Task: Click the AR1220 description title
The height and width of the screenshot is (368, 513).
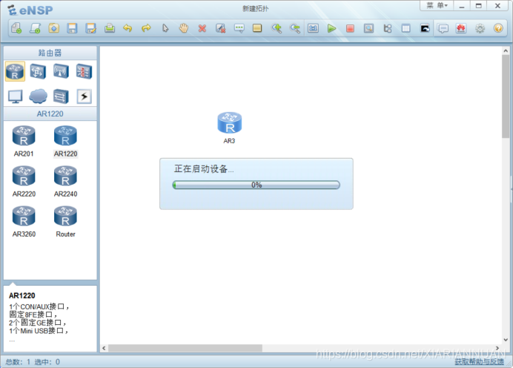Action: coord(22,295)
